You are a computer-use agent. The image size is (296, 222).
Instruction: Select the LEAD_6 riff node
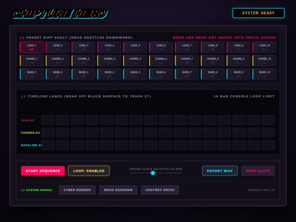(161, 47)
